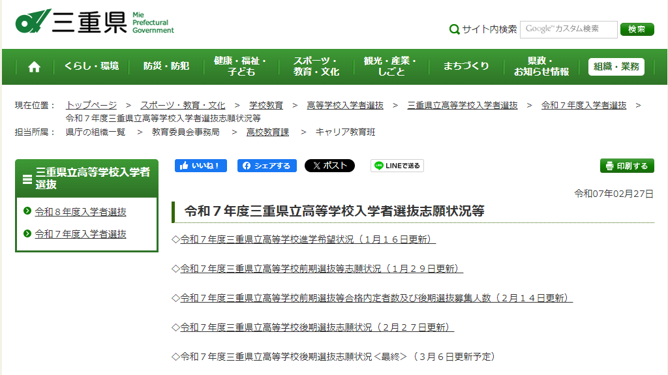Open the 観光・産業・しごと menu

tap(391, 67)
